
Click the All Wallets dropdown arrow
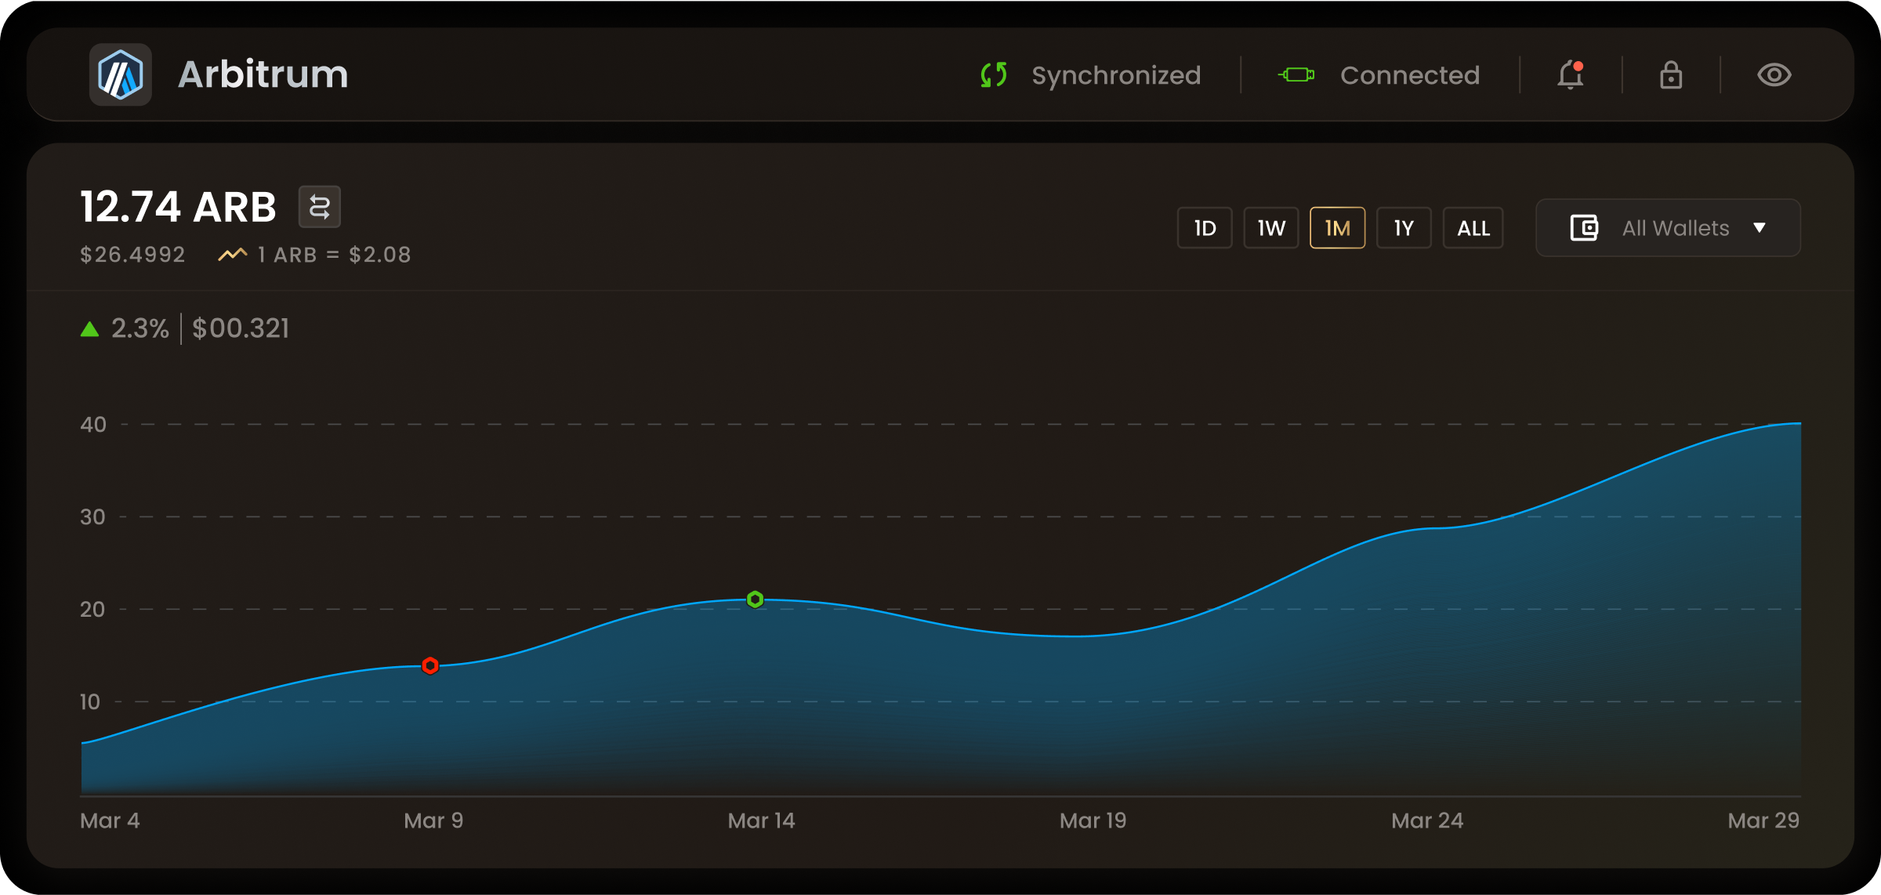[x=1760, y=228]
